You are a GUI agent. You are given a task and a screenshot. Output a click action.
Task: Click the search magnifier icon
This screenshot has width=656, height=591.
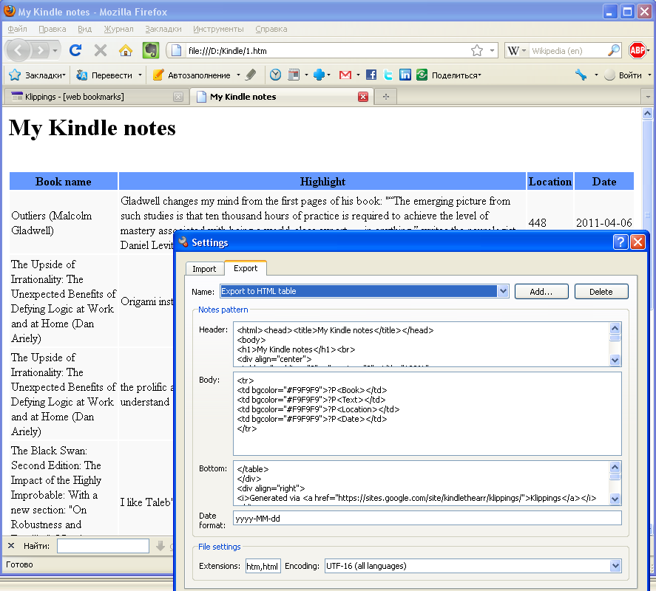click(x=614, y=50)
